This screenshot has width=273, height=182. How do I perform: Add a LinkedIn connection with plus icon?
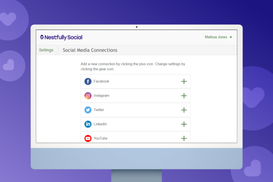184,124
